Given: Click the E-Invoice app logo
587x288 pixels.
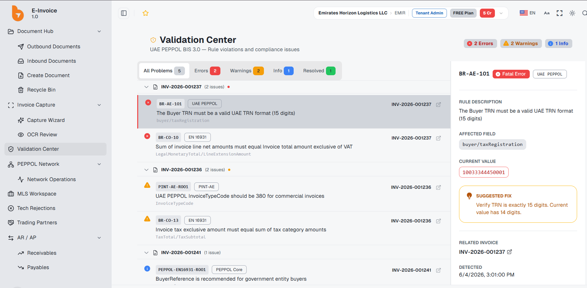Looking at the screenshot, I should pos(18,13).
